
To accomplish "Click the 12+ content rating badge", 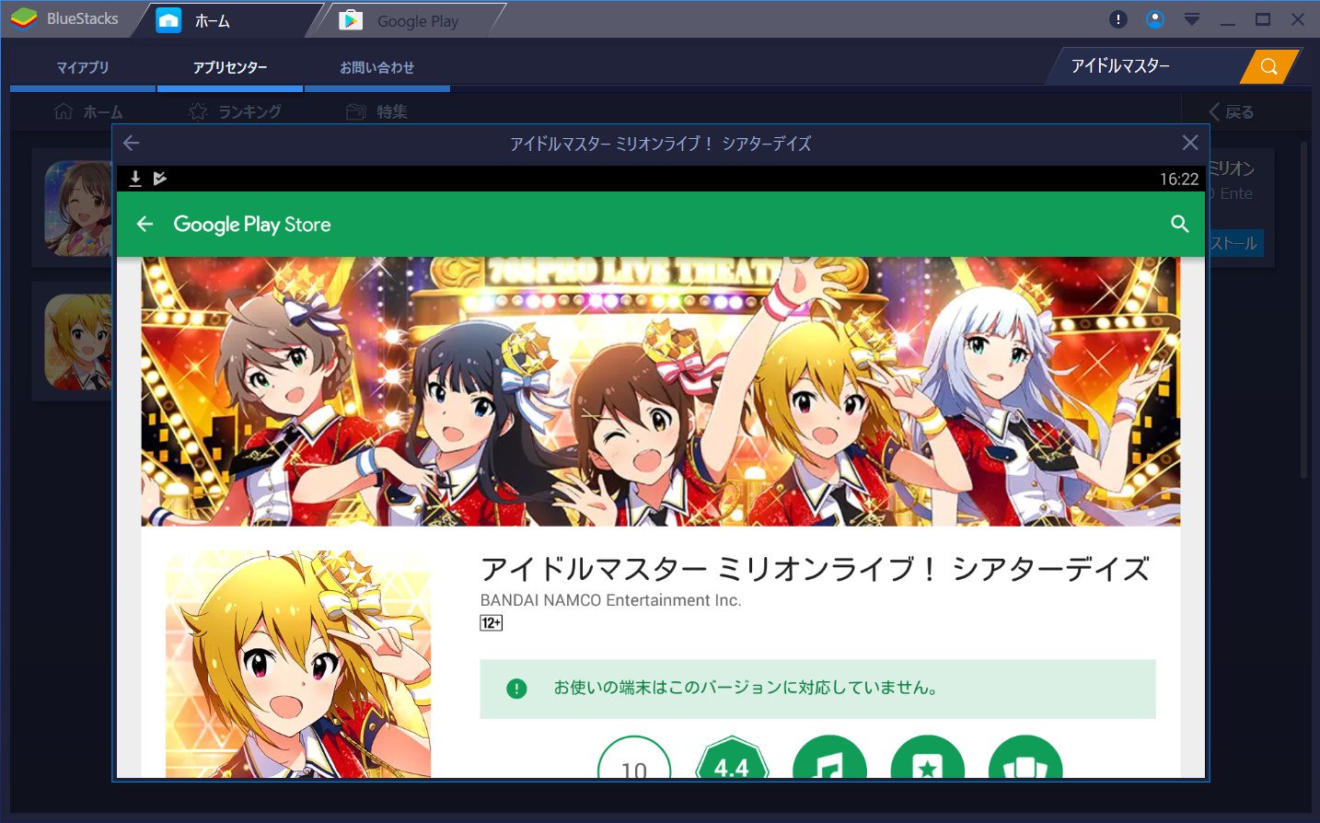I will 492,623.
